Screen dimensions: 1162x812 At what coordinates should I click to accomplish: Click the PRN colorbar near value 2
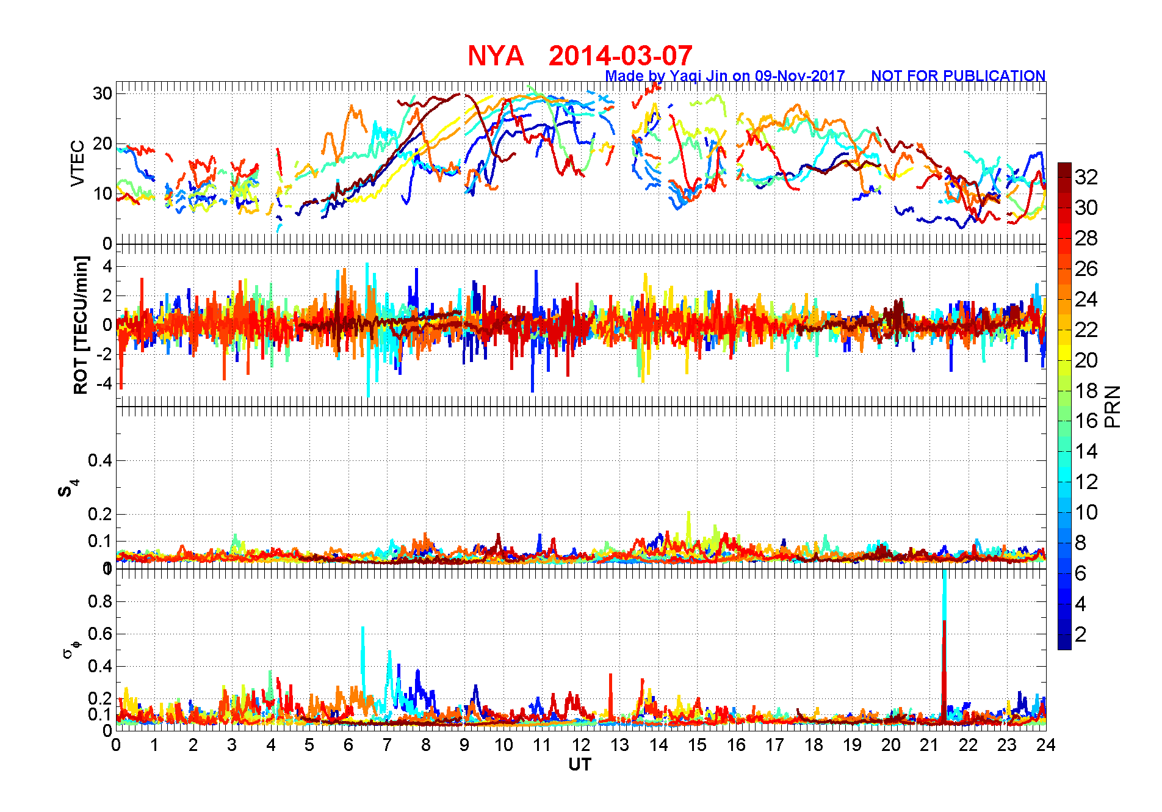click(1064, 635)
